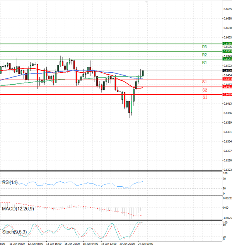Click the Stoch(9,6,3) indicator label
The height and width of the screenshot is (245, 232).
14,232
